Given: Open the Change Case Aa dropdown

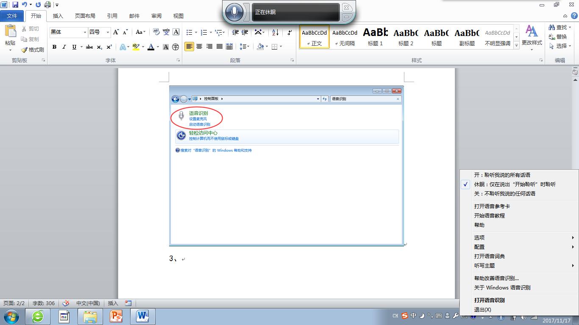Looking at the screenshot, I should pyautogui.click(x=140, y=32).
